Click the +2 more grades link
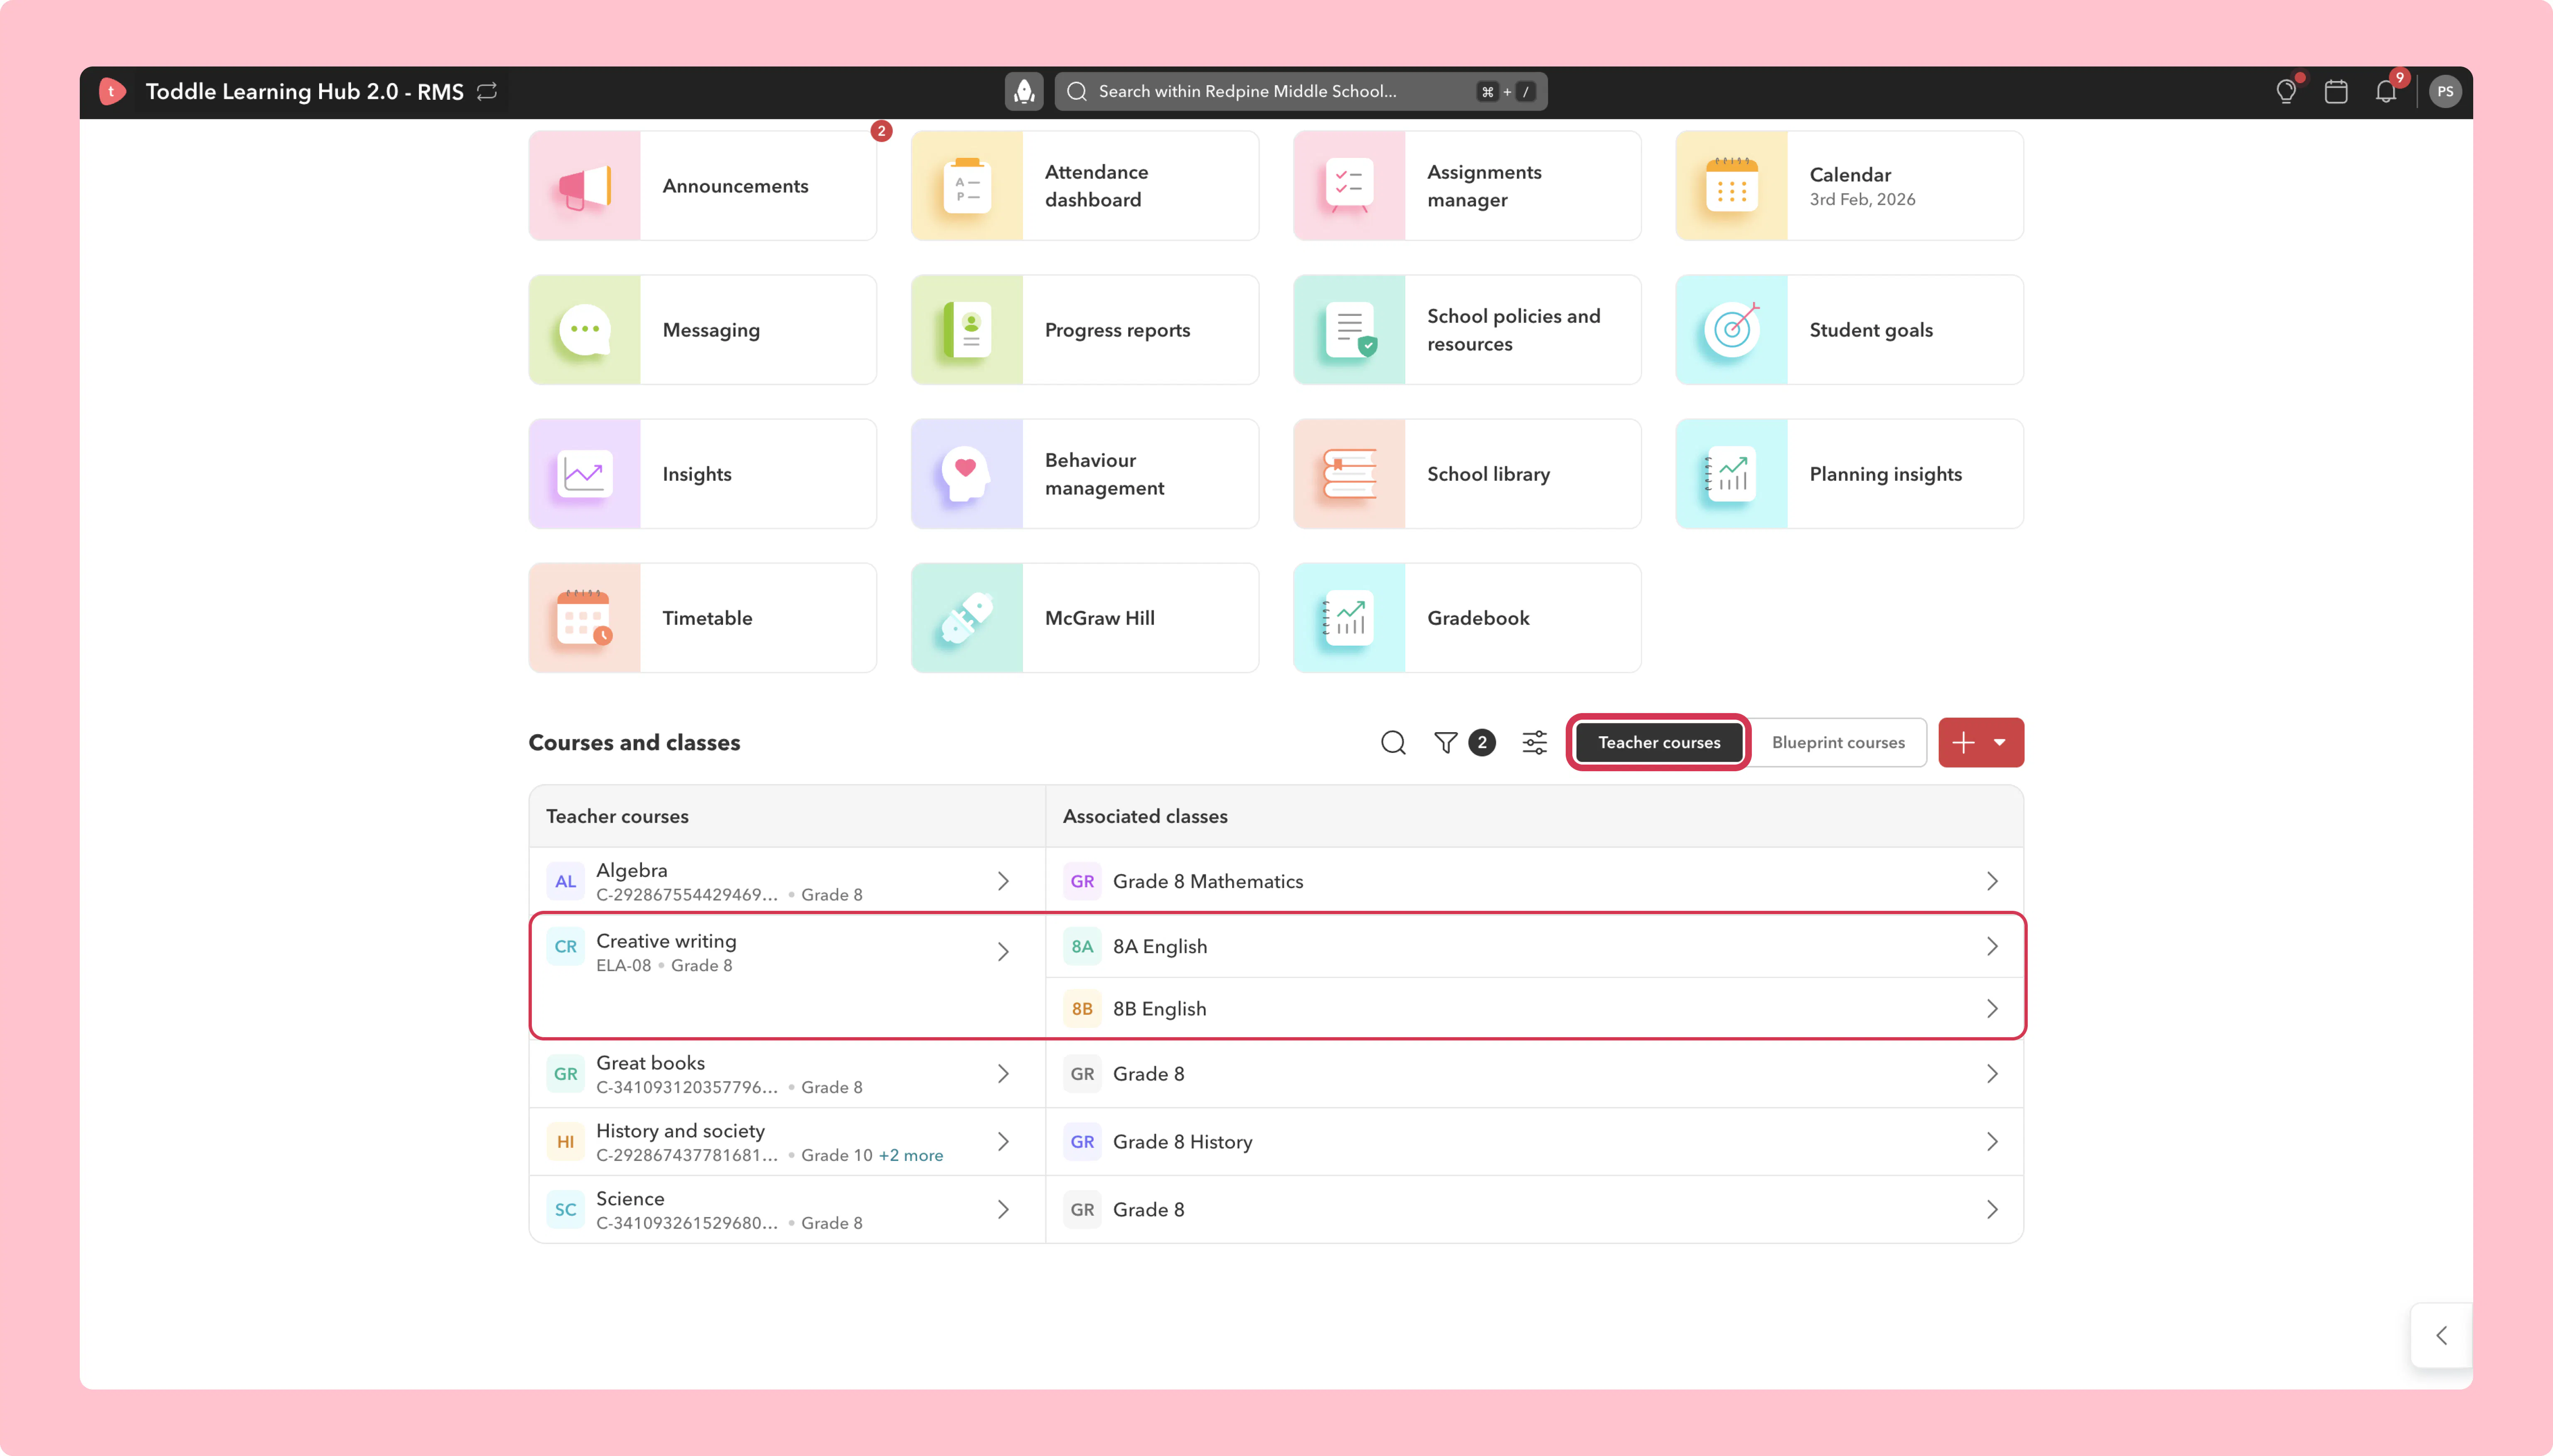This screenshot has height=1456, width=2553. pyautogui.click(x=910, y=1155)
